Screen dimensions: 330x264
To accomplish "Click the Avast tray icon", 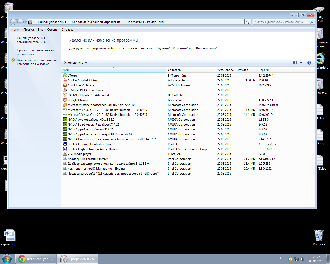I will 290,259.
